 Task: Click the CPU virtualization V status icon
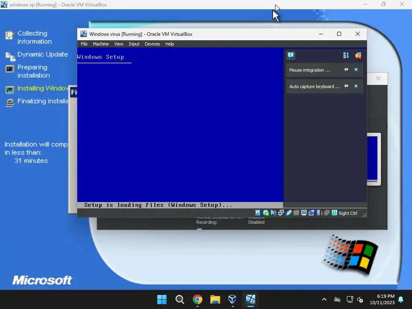coord(319,213)
